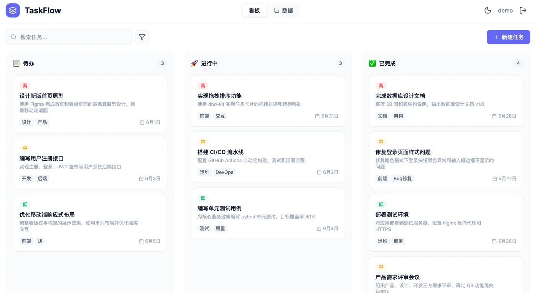Image resolution: width=537 pixels, height=293 pixels.
Task: Select the DevOps tag
Action: point(224,172)
